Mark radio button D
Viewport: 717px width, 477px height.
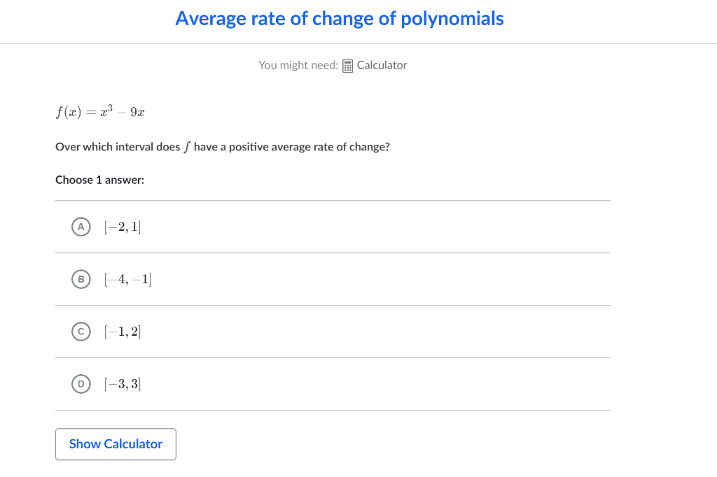coord(81,383)
